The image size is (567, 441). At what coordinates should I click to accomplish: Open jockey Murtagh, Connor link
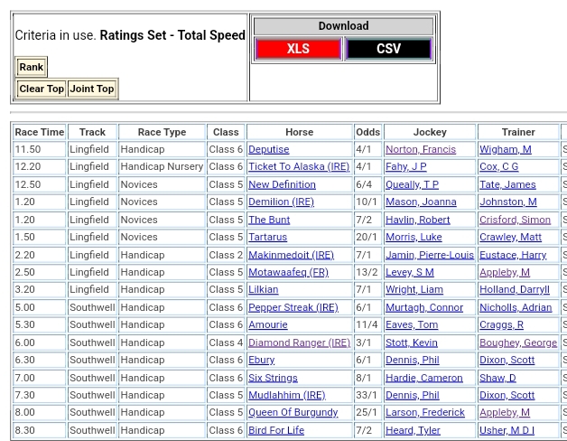coord(424,307)
